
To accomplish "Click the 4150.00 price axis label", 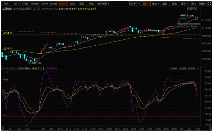I will (206, 20).
